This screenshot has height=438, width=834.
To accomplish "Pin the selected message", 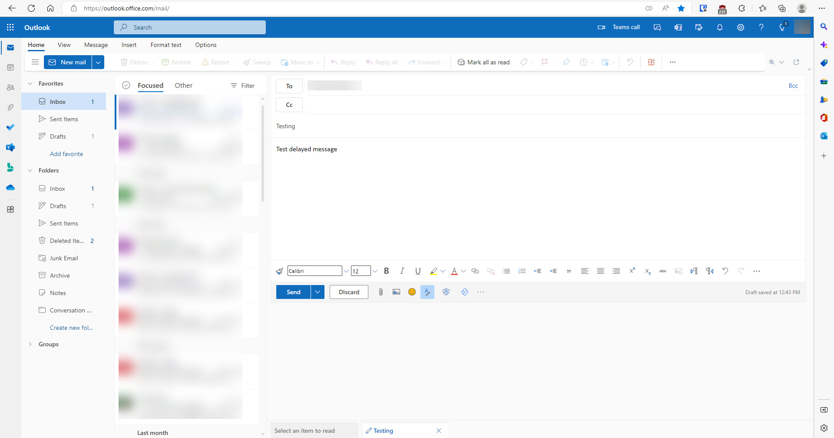I will pyautogui.click(x=566, y=62).
